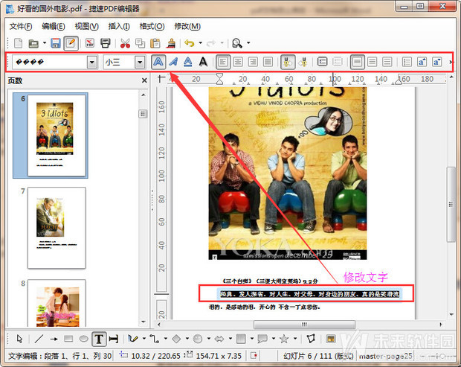Center align text
Image resolution: width=461 pixels, height=367 pixels.
tap(238, 62)
